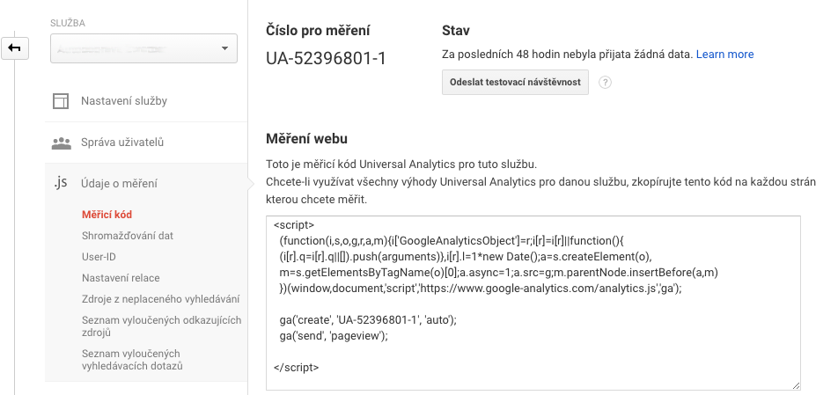816x395 pixels.
Task: Follow the Learn more link
Action: [x=725, y=55]
